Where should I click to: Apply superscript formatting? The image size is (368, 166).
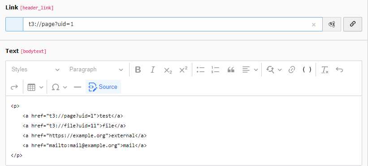point(183,70)
